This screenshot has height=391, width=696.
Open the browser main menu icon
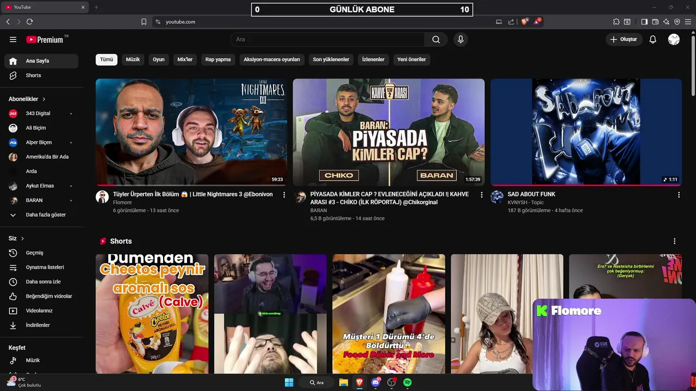tap(688, 22)
